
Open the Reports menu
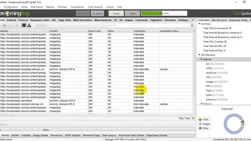(x=50, y=7)
